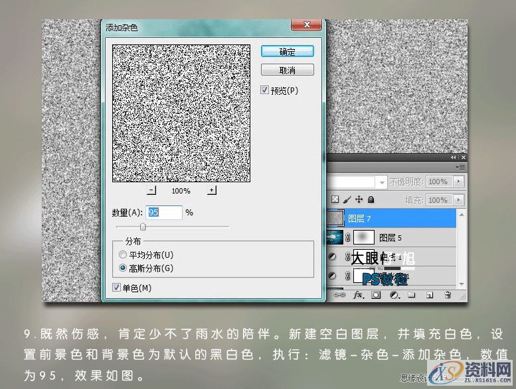Click the 数量(A) amount input field
Image resolution: width=516 pixels, height=389 pixels.
tap(164, 212)
